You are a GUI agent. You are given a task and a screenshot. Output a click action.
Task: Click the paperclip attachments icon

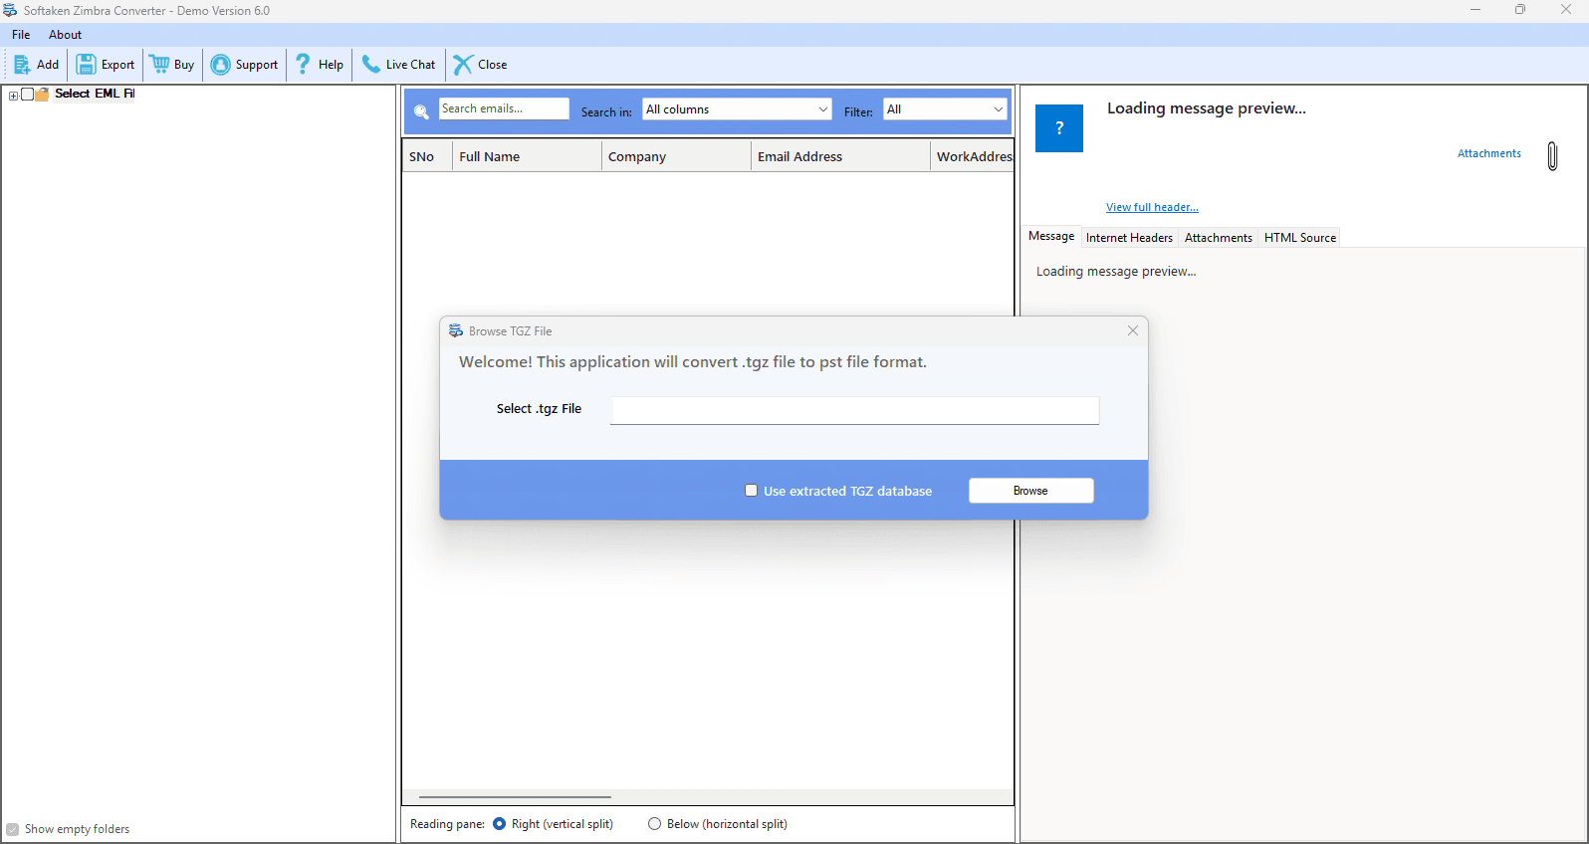[x=1552, y=155]
